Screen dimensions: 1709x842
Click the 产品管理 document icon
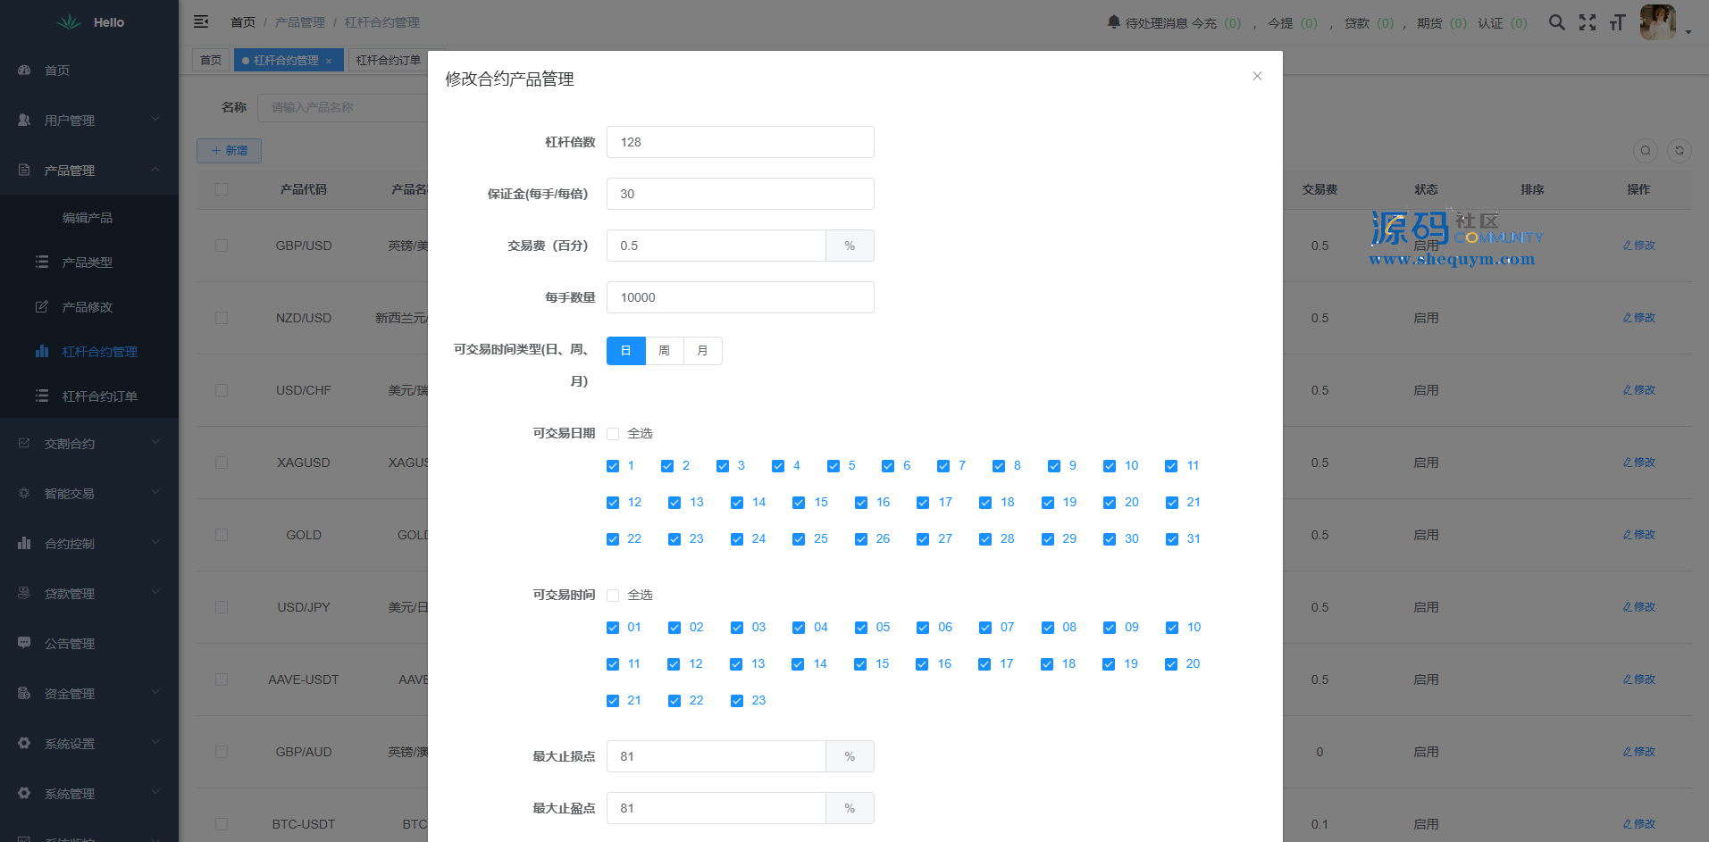point(24,170)
